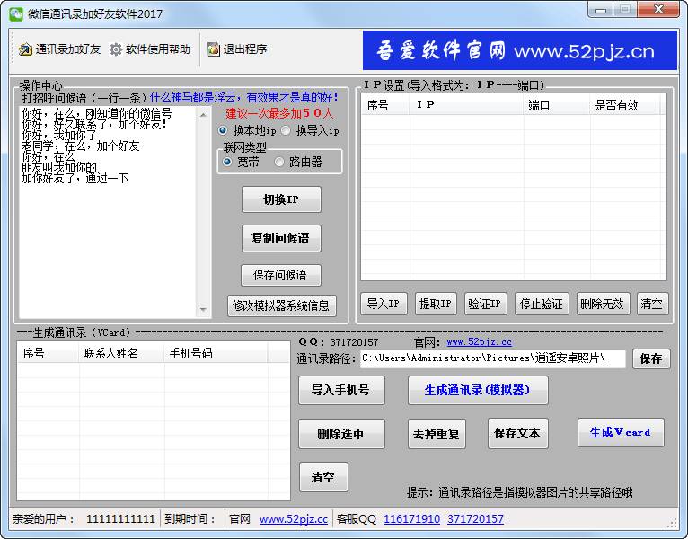Image resolution: width=688 pixels, height=539 pixels.
Task: Click the 切换IP button
Action: coord(281,199)
